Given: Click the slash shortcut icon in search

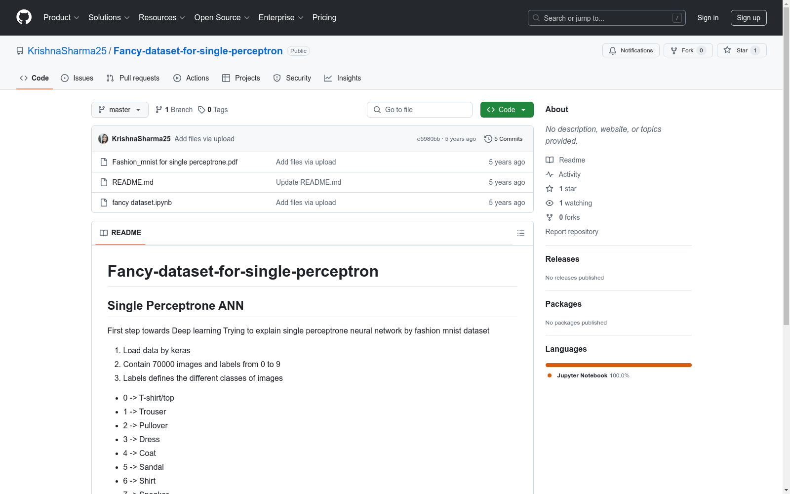Looking at the screenshot, I should [x=677, y=18].
